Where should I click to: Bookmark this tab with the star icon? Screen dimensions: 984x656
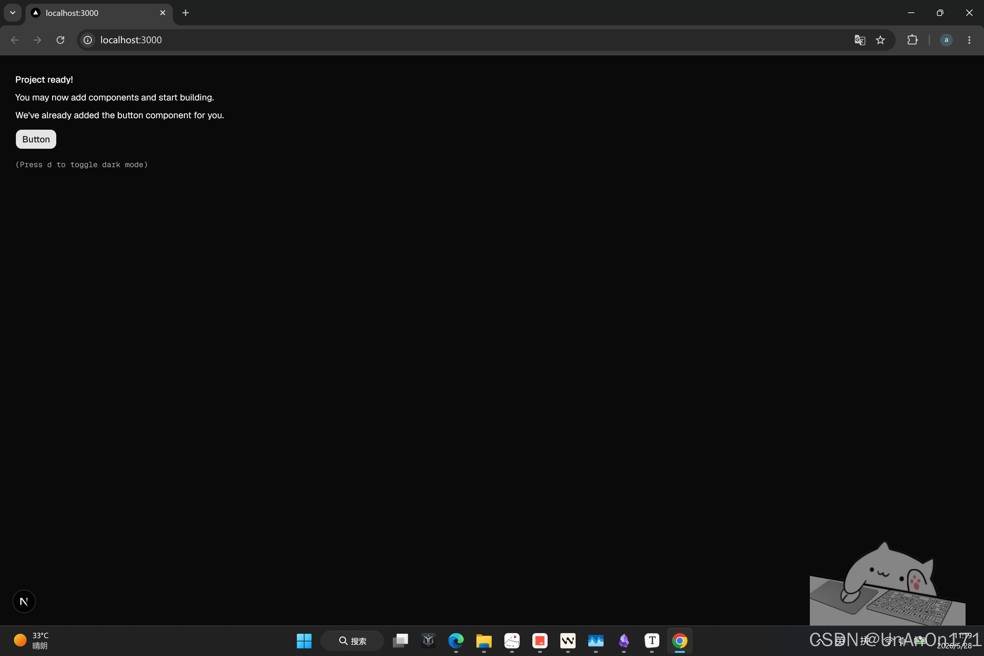(x=880, y=40)
